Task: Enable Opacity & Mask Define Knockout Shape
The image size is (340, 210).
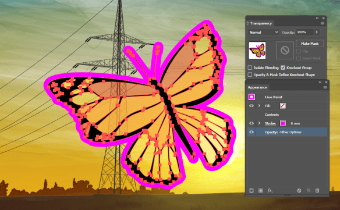Action: click(250, 74)
